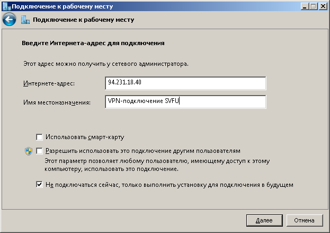Viewport: 330px width, 233px height.
Task: Click the 'Имя местоназначения:' label
Action: coord(57,102)
